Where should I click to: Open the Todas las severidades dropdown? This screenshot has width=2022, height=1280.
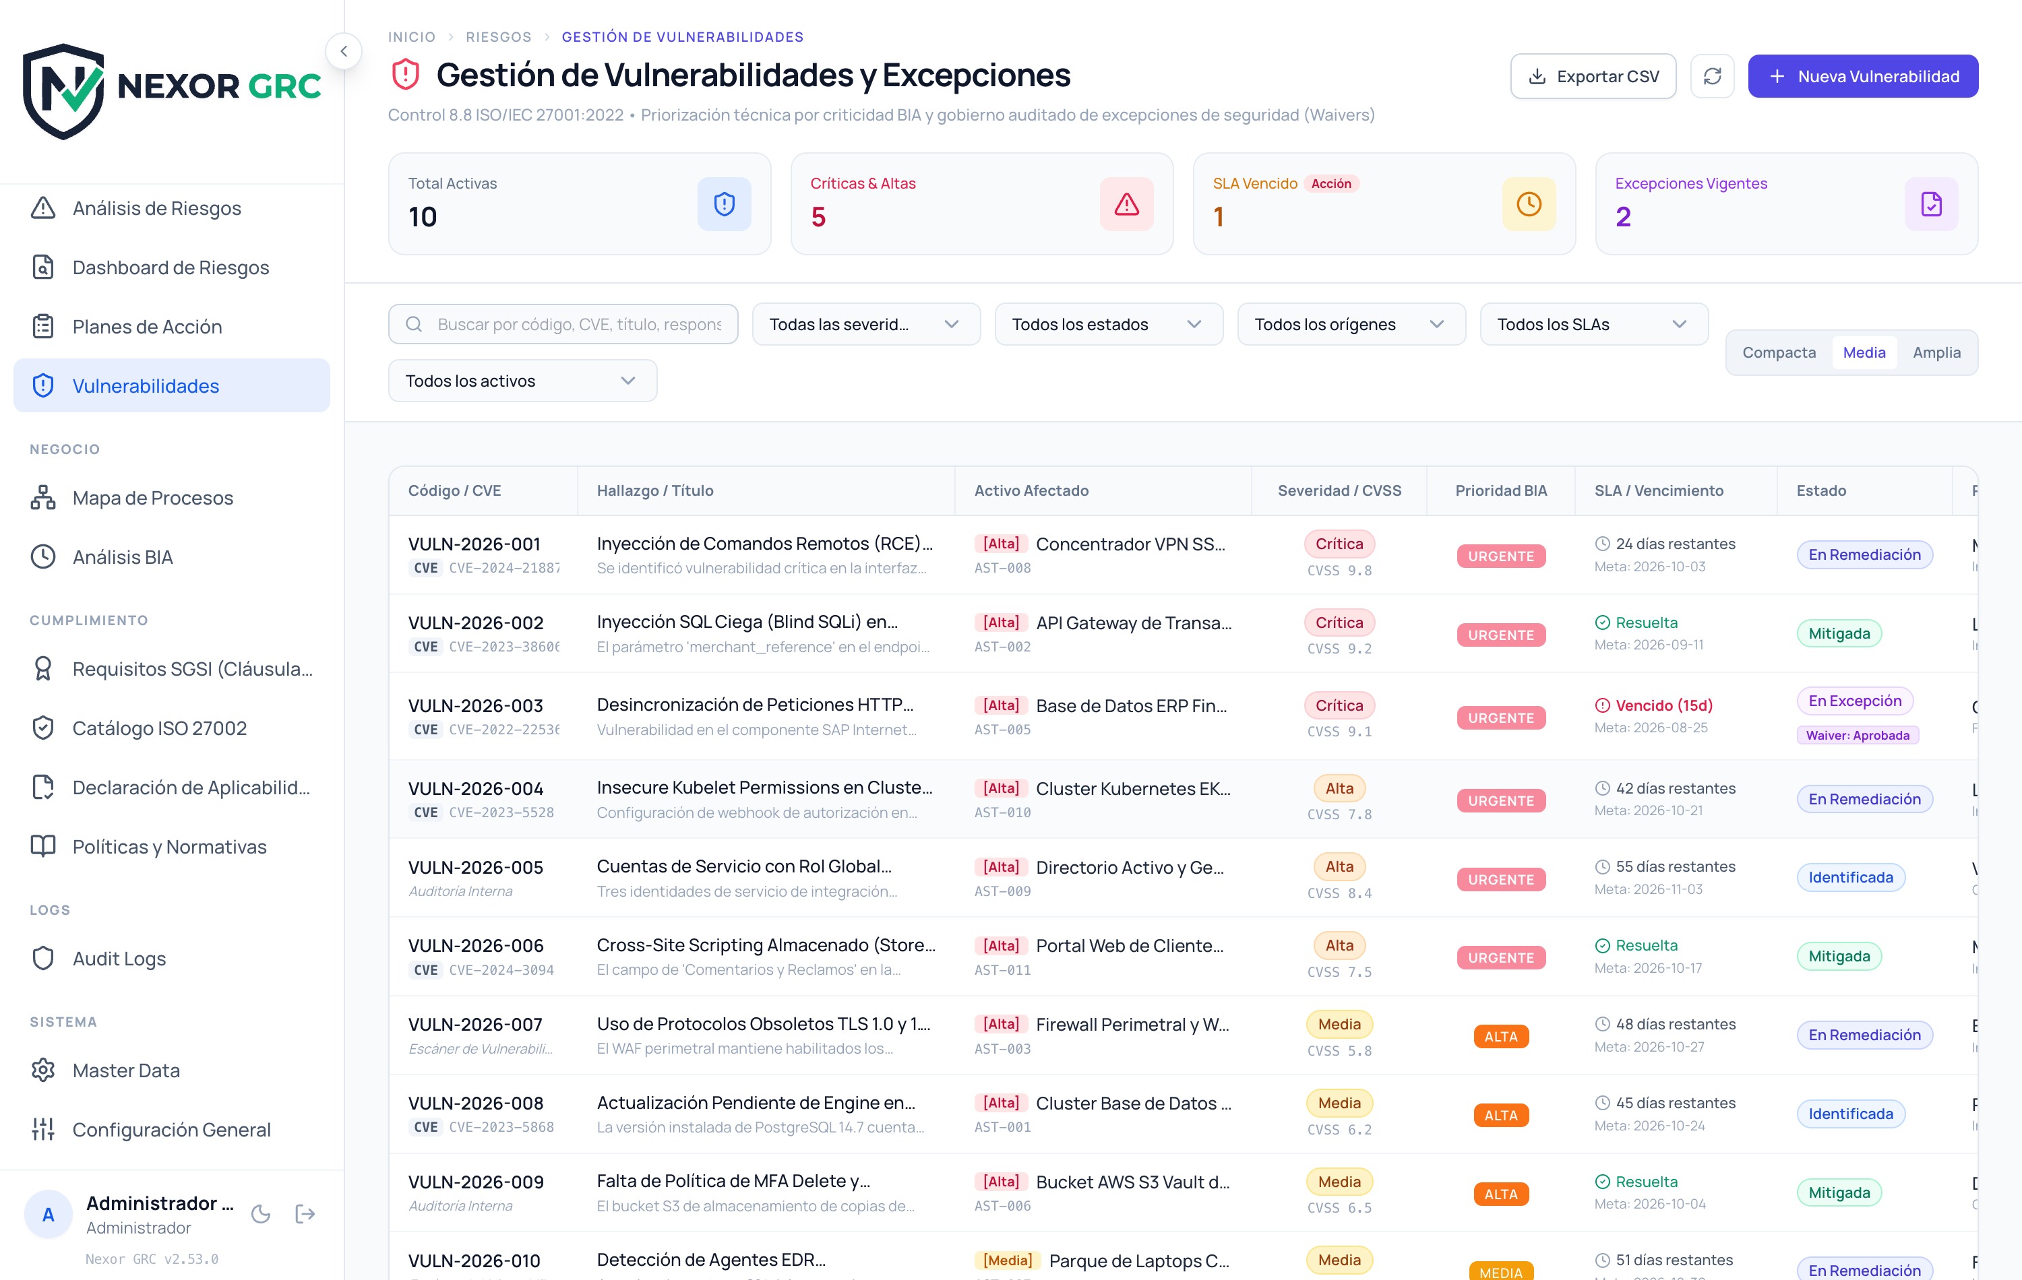[x=865, y=324]
